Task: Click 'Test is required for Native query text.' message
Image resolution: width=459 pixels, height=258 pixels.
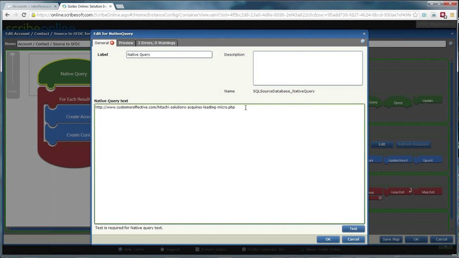Action: point(129,228)
